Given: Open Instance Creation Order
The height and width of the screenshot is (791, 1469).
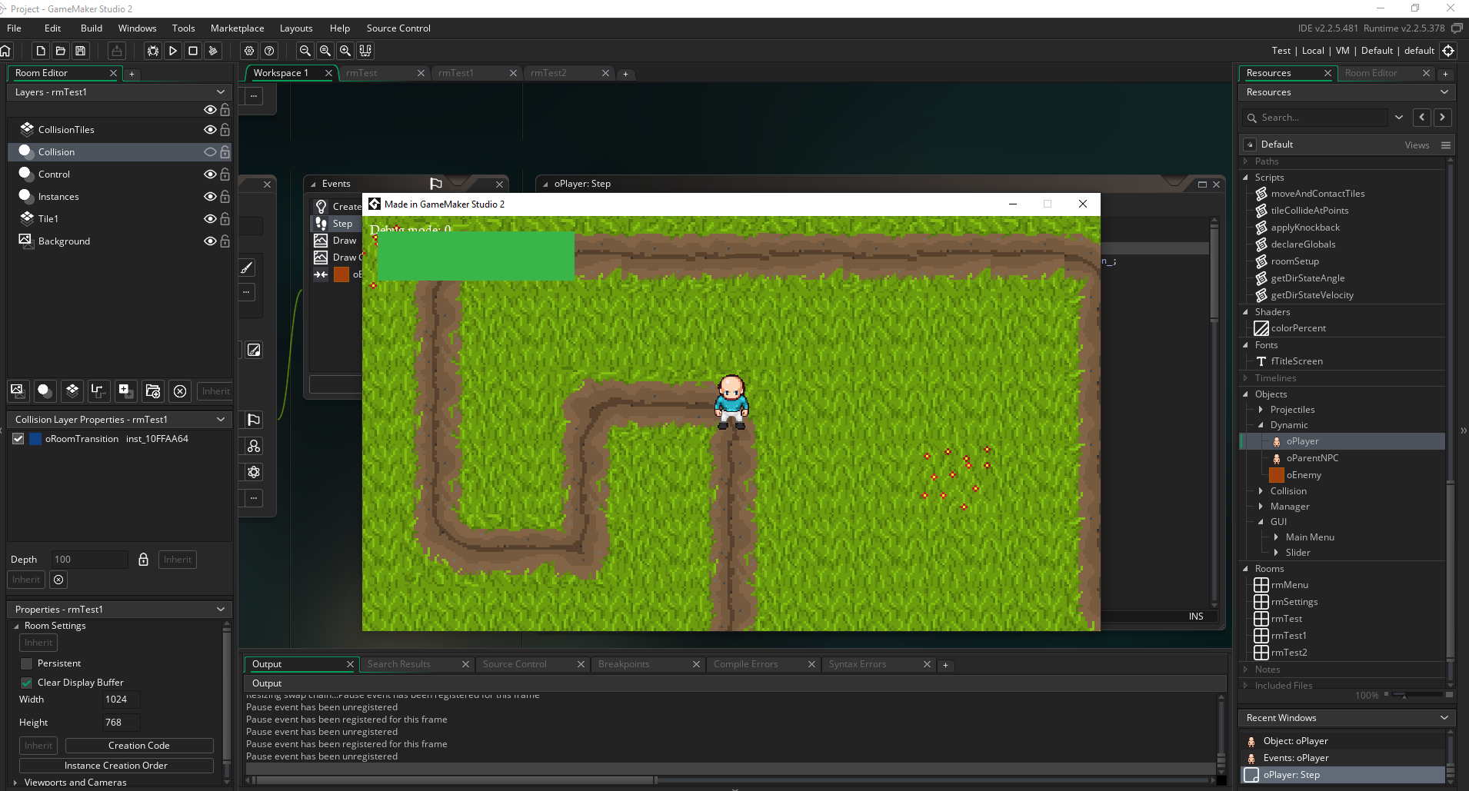Looking at the screenshot, I should pyautogui.click(x=116, y=765).
